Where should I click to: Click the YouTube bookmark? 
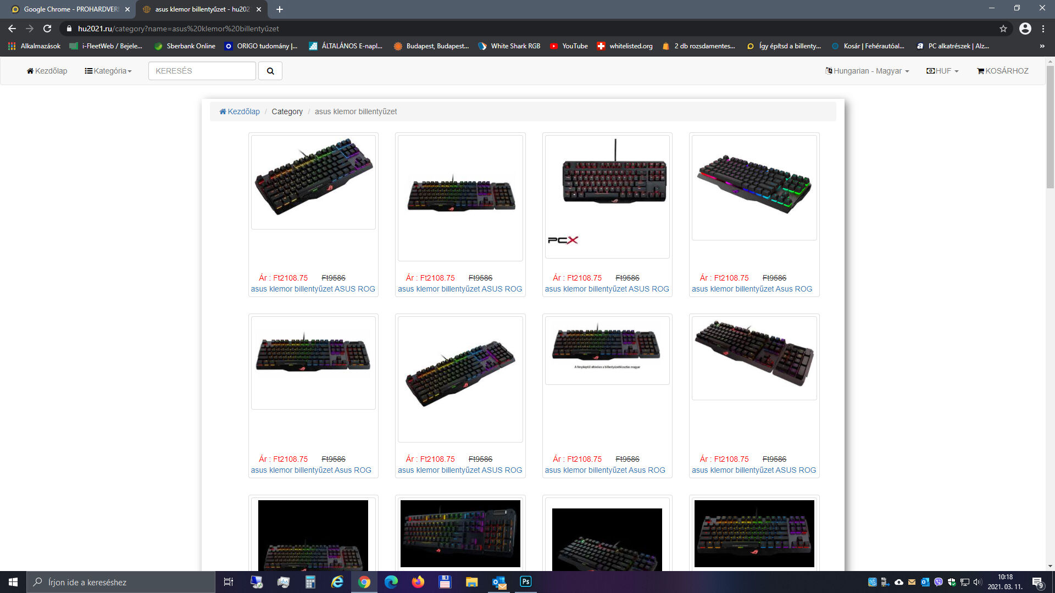tap(569, 46)
